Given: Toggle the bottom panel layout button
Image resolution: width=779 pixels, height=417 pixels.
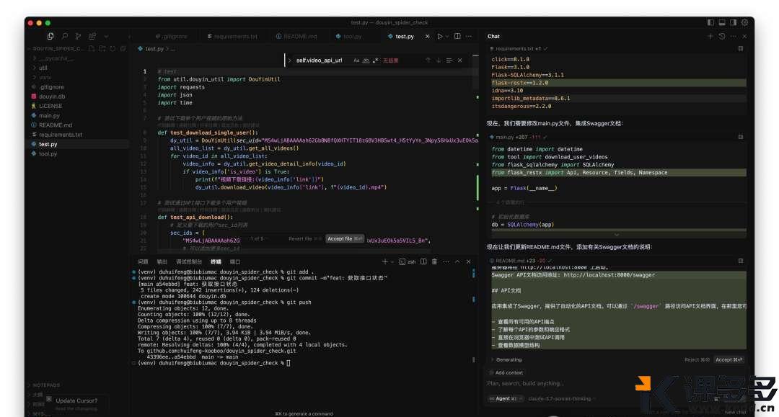Looking at the screenshot, I should click(723, 22).
